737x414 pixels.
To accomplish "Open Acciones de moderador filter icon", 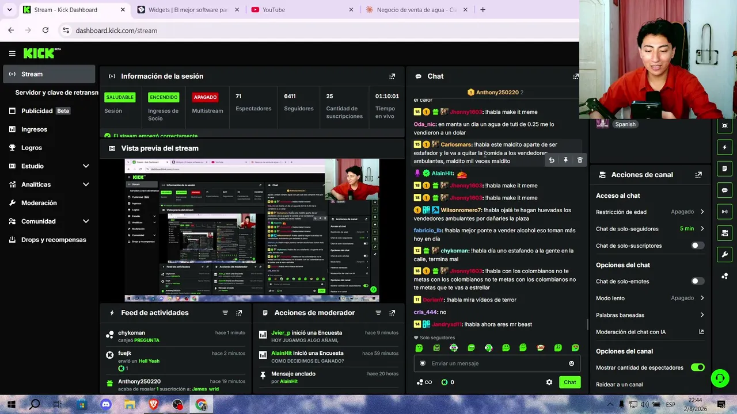I will [378, 313].
